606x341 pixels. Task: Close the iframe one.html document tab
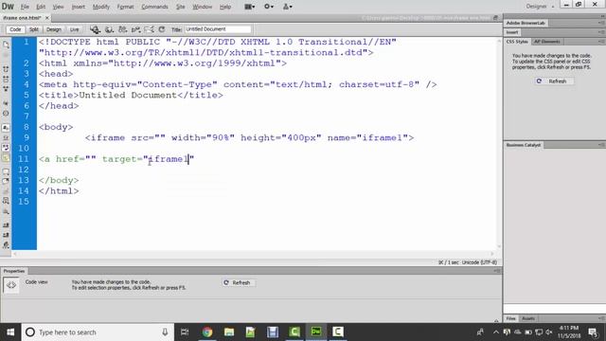click(x=47, y=18)
